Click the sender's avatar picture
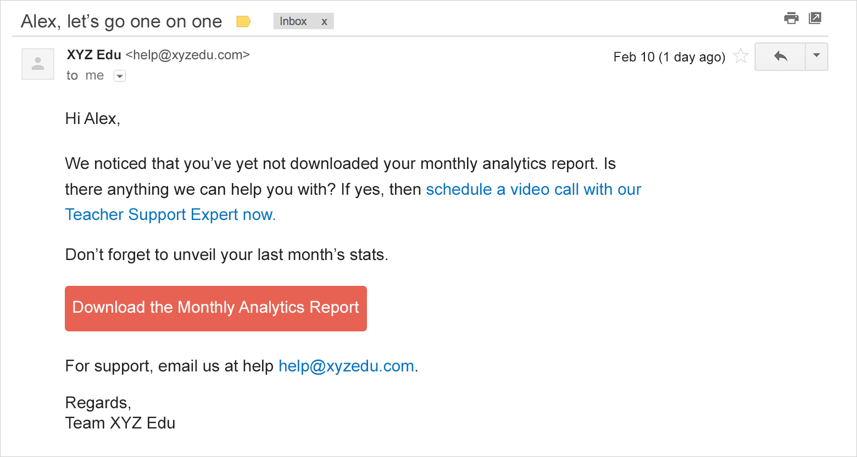Image resolution: width=857 pixels, height=457 pixels. pos(38,64)
